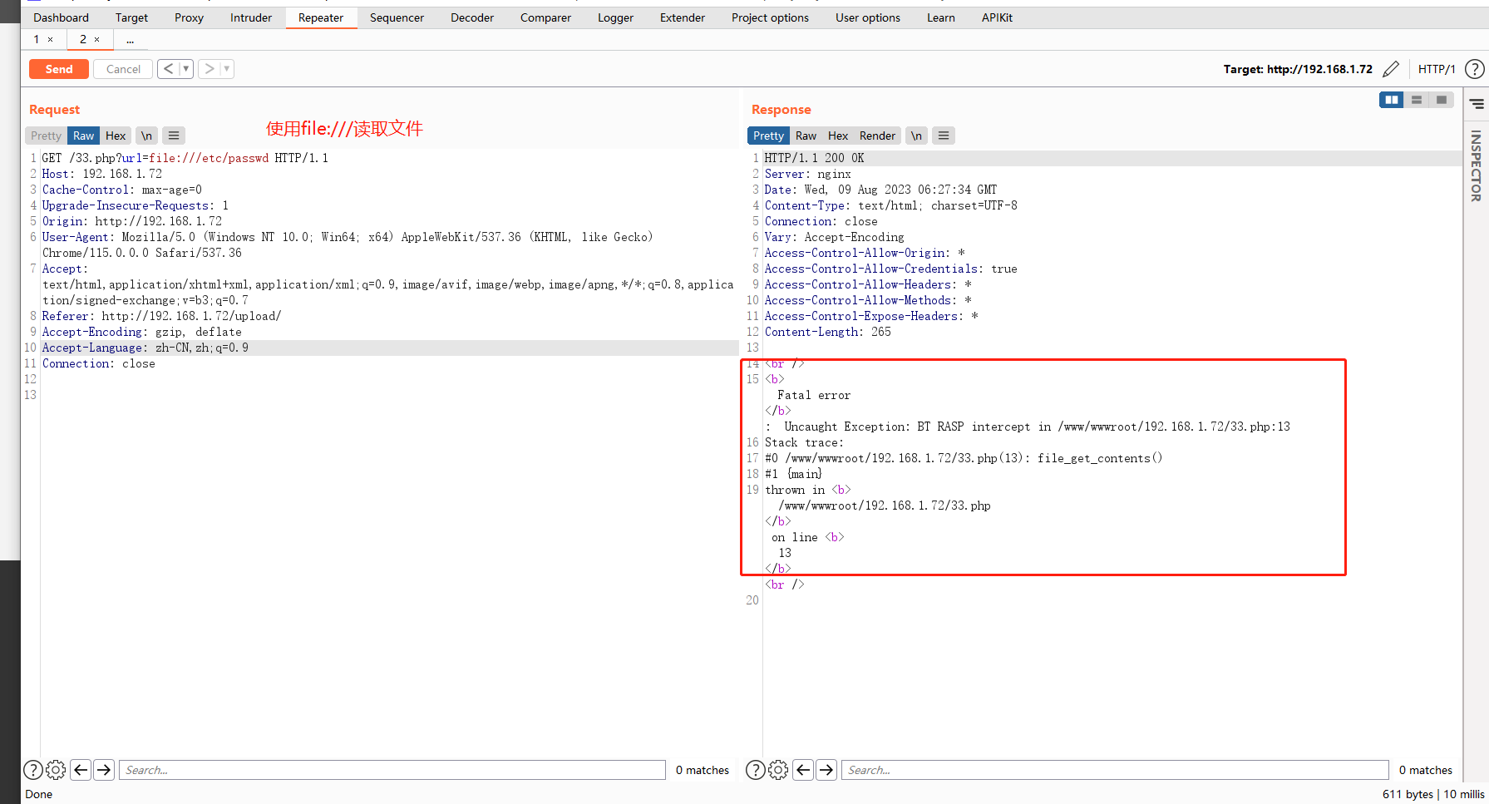Open Response panel hamburger menu
Screen dimensions: 1489x804
tap(943, 136)
